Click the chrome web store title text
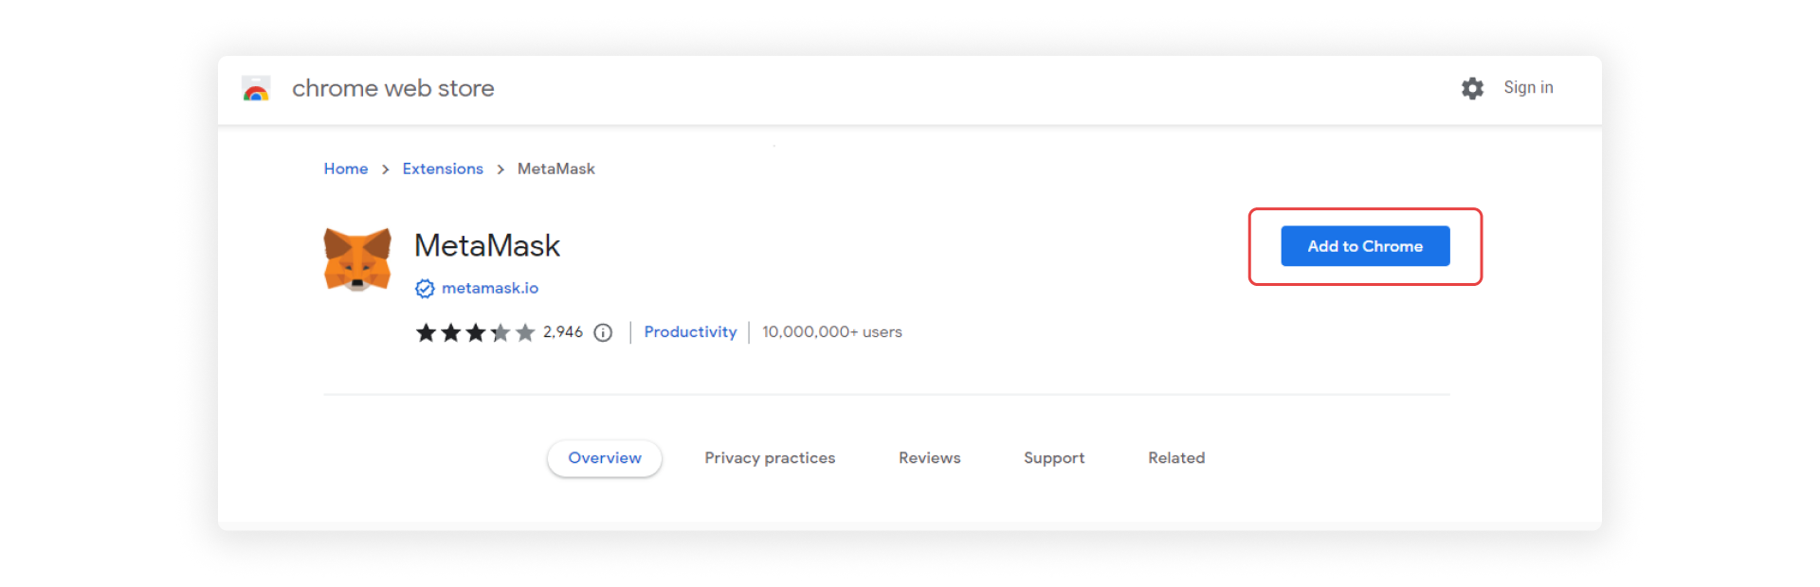 [392, 88]
